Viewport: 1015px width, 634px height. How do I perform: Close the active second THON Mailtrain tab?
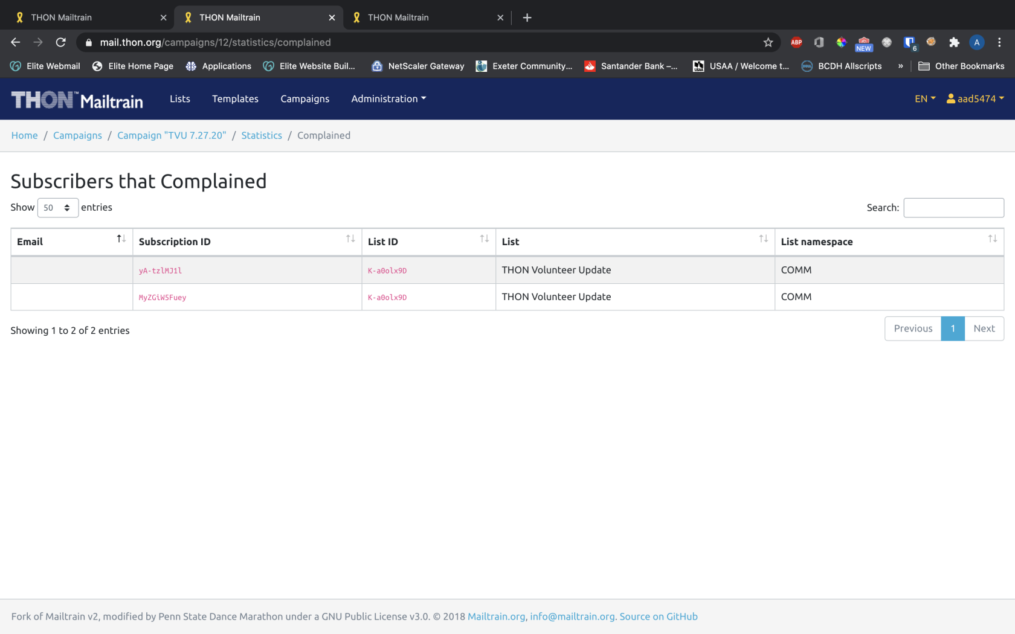pyautogui.click(x=332, y=18)
